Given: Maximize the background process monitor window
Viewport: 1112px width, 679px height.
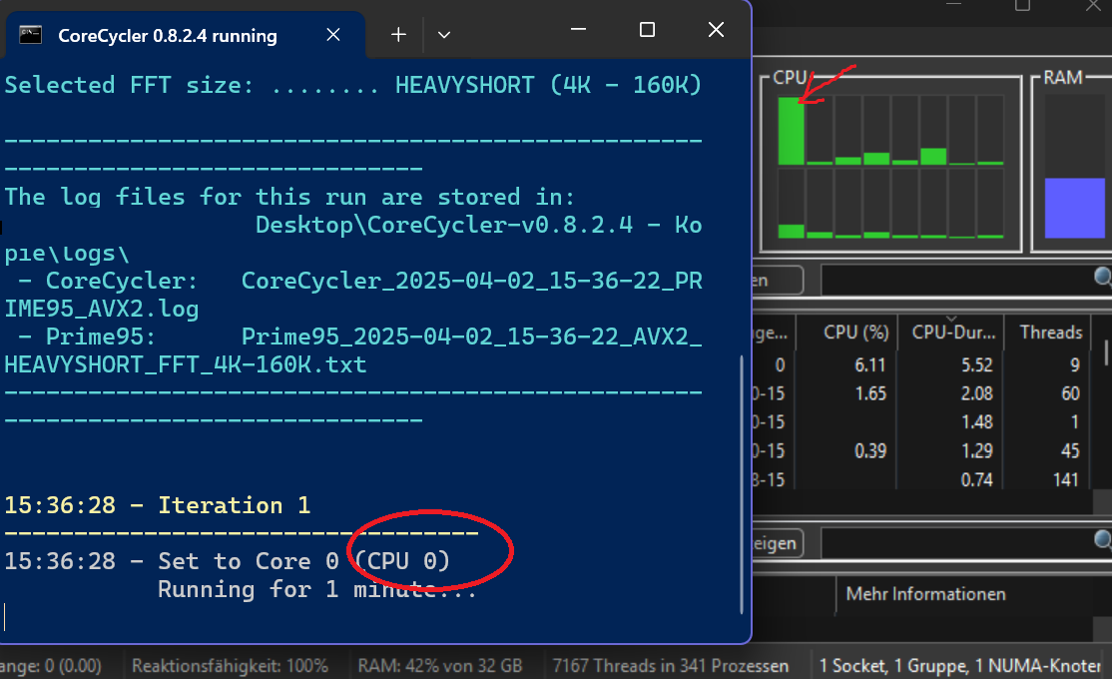Looking at the screenshot, I should pyautogui.click(x=1022, y=6).
